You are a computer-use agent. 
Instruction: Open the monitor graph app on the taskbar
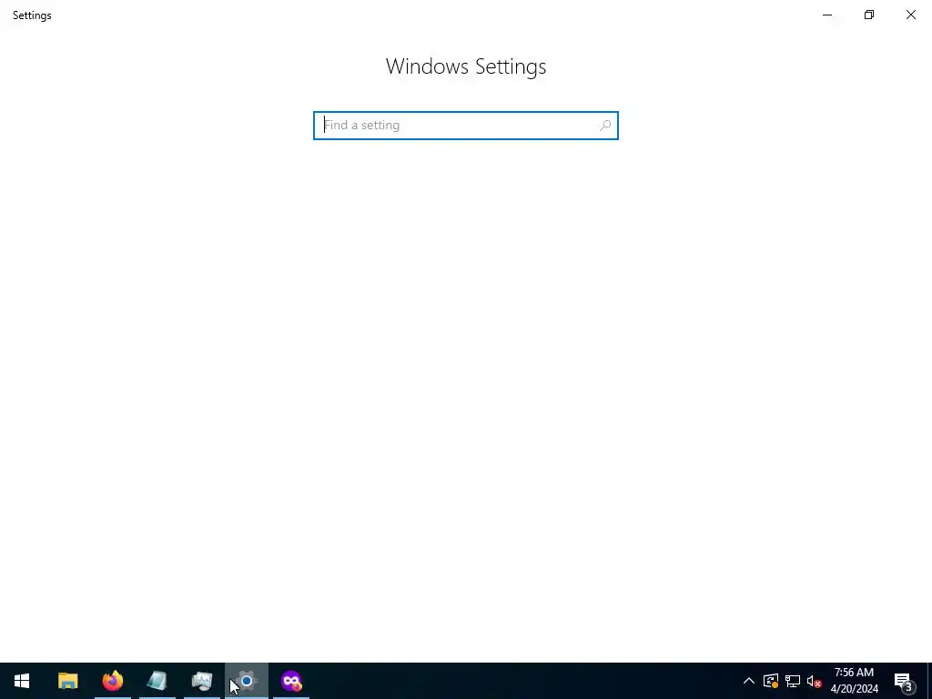coord(201,681)
